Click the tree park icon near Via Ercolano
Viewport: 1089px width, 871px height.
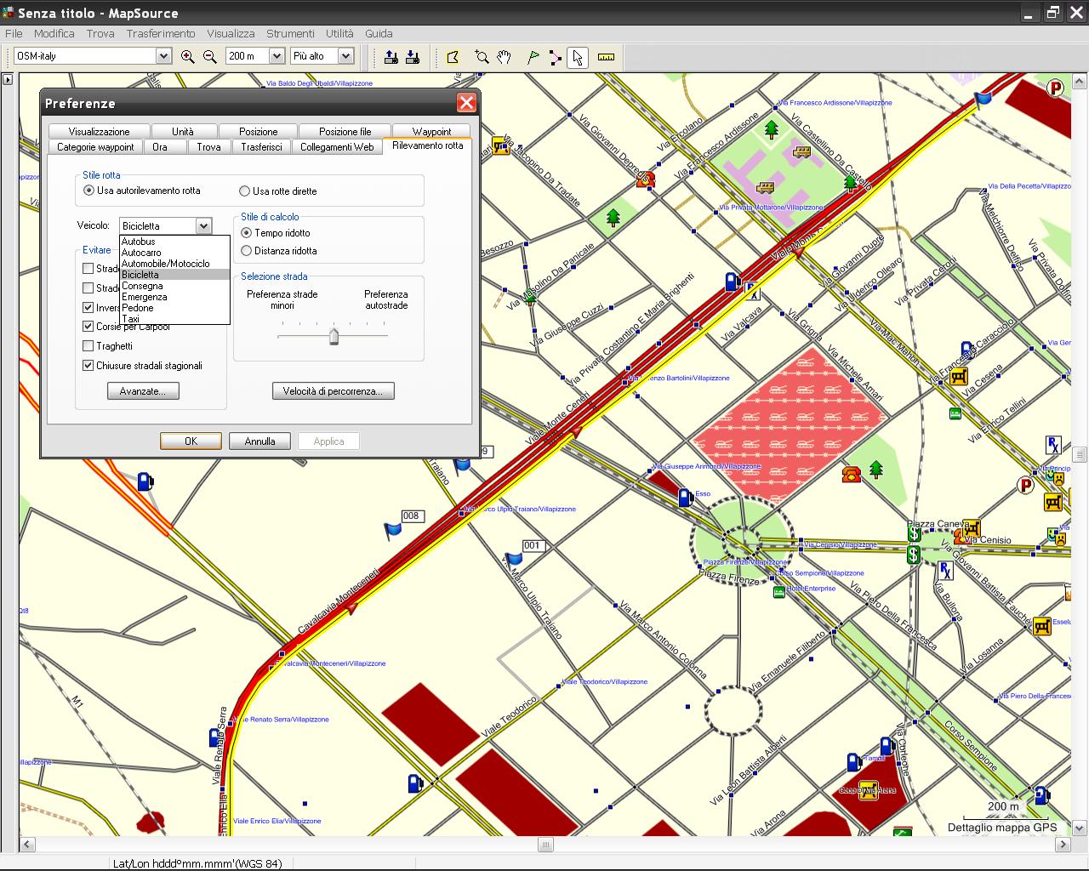pyautogui.click(x=772, y=129)
